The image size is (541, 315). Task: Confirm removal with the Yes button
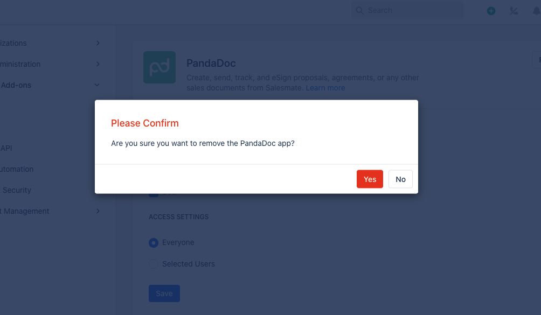click(370, 179)
